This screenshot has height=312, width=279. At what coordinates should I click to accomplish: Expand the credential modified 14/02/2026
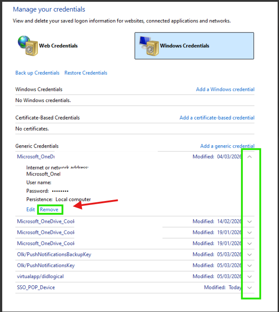(250, 222)
